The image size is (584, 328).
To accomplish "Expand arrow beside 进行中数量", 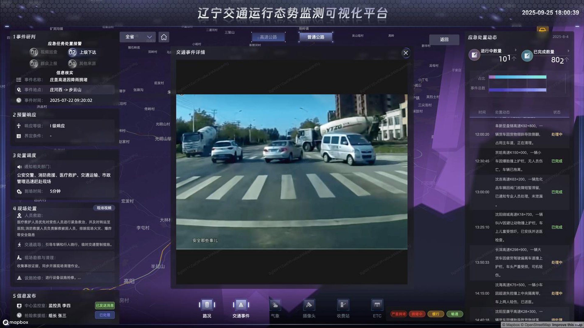I will pos(516,50).
